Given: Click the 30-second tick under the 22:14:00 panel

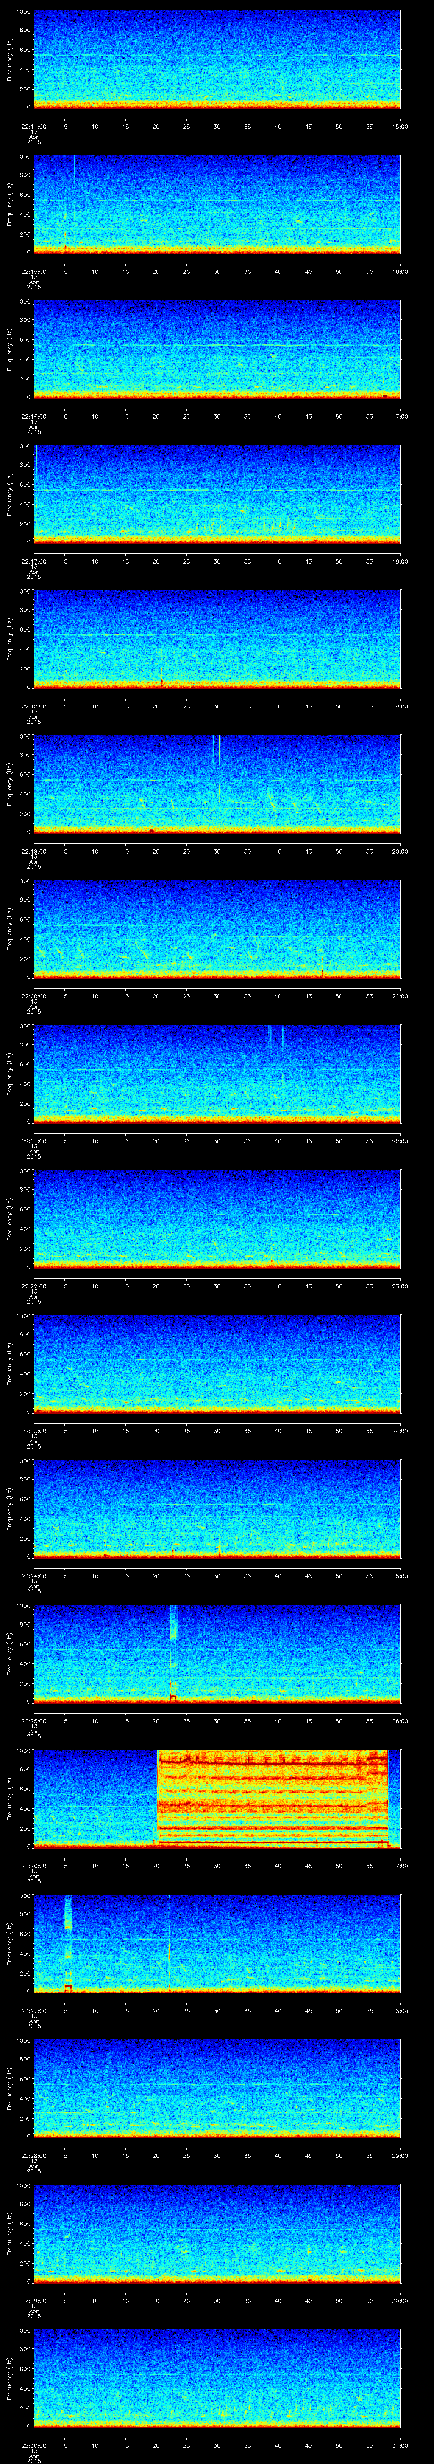Looking at the screenshot, I should pos(217,126).
